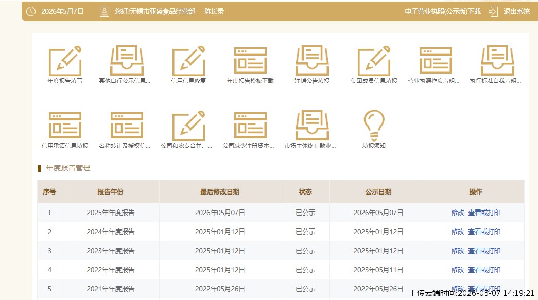538x300 pixels.
Task: Select the 2024年年度报告 cell
Action: coord(111,232)
